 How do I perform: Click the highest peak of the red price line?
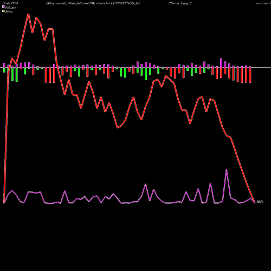pyautogui.click(x=28, y=14)
